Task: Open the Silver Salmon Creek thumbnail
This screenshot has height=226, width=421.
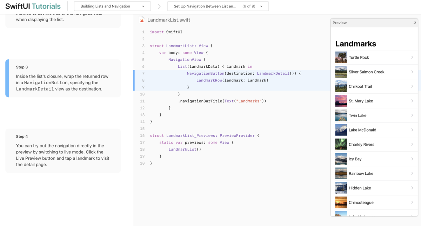Action: (341, 72)
